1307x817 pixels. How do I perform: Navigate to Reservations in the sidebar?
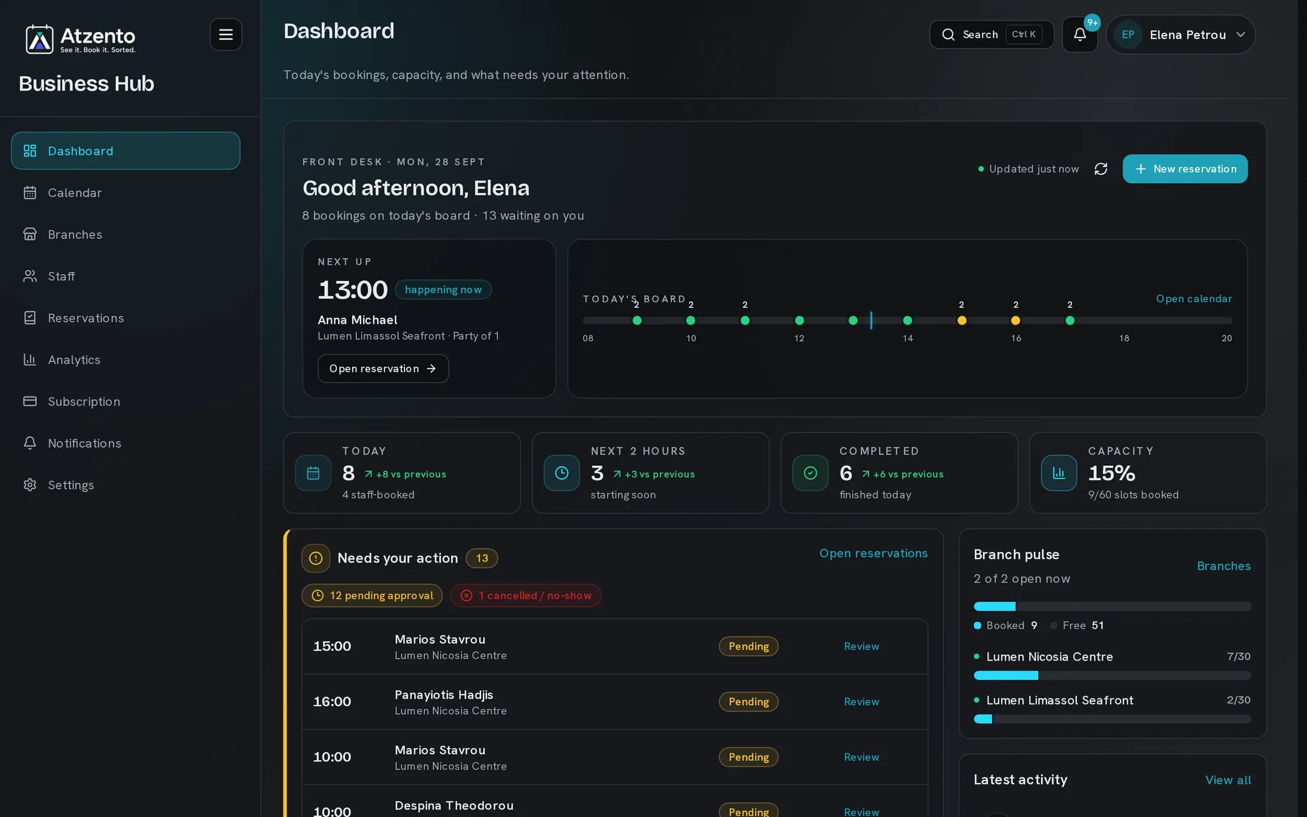point(126,318)
